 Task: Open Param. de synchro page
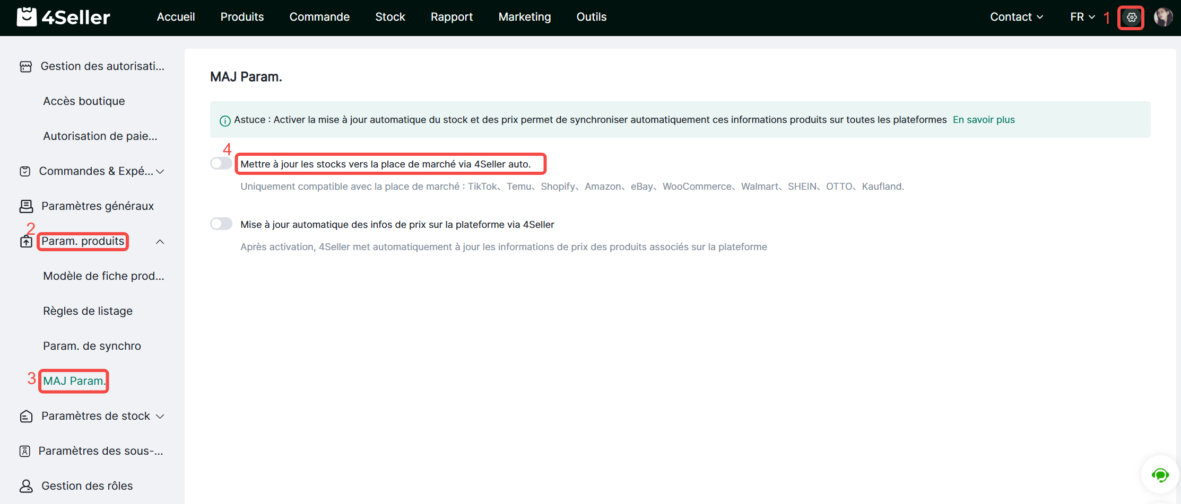tap(92, 346)
